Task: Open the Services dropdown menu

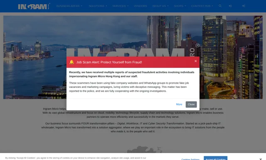Action: pyautogui.click(x=120, y=6)
